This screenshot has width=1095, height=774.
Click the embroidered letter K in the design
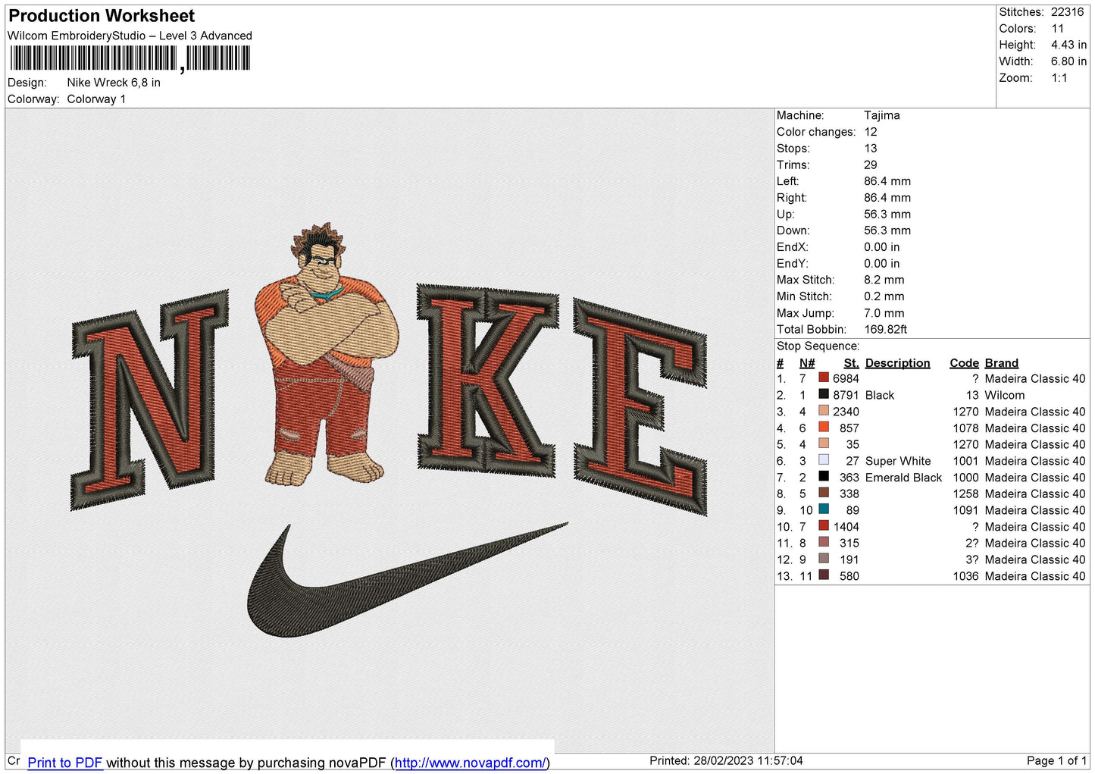487,381
